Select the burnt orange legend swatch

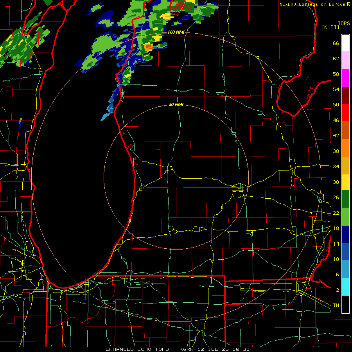tap(345, 130)
